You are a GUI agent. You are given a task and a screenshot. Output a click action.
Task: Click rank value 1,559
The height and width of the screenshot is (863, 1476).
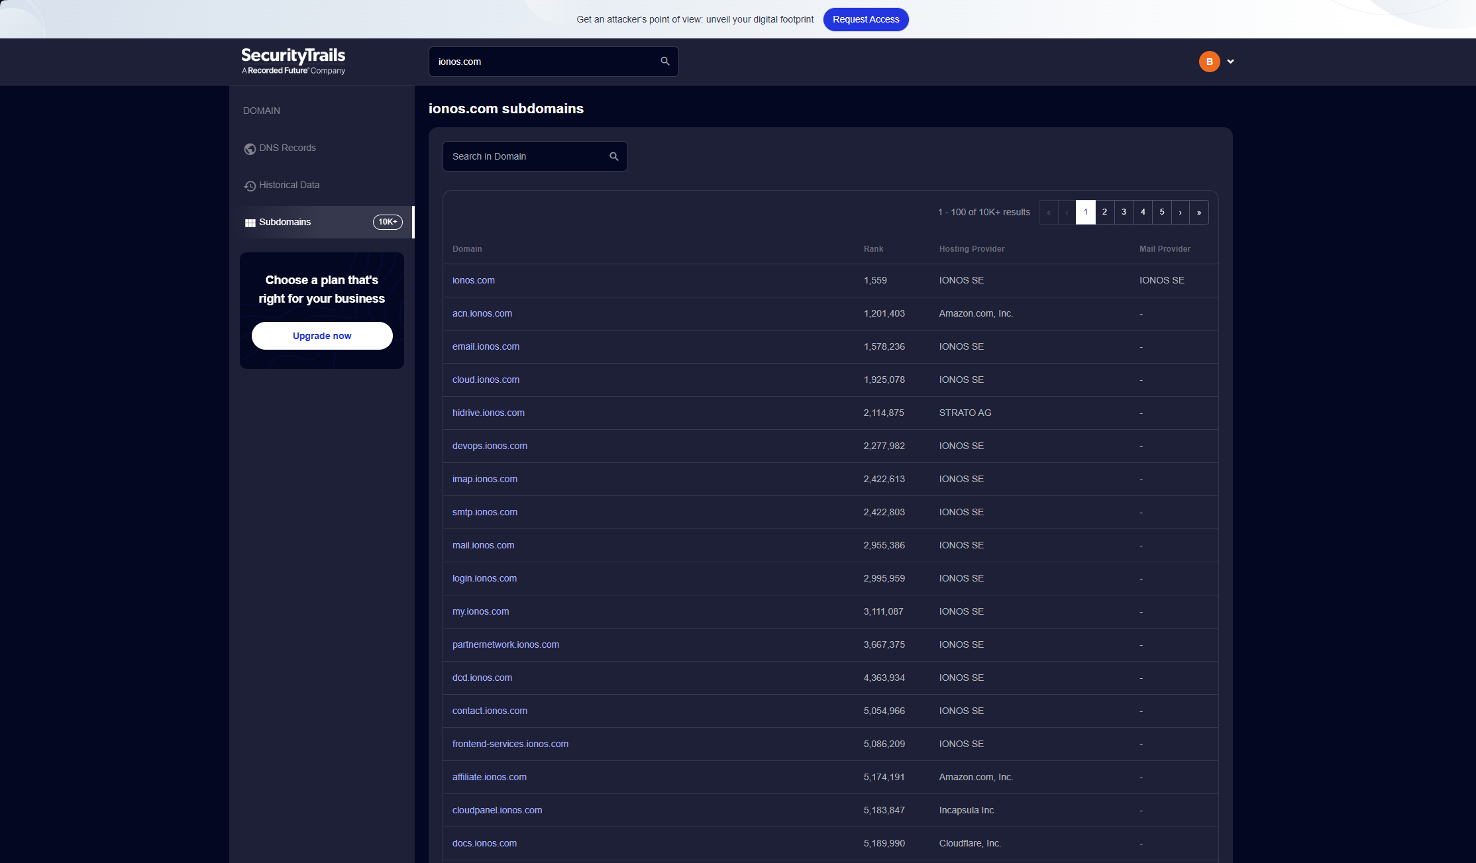(875, 280)
